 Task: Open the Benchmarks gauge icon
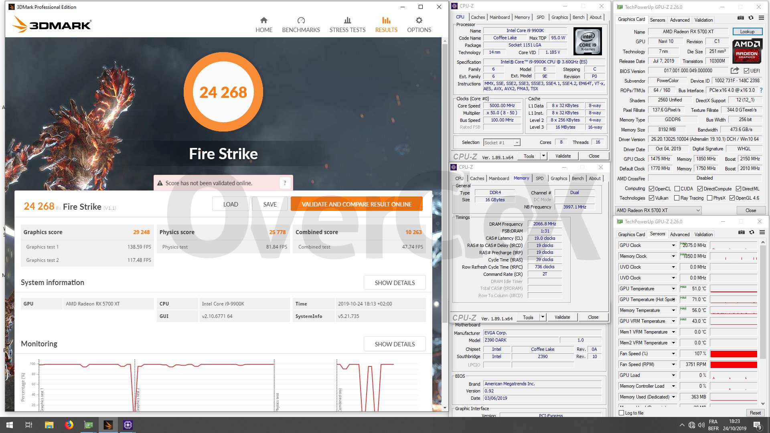click(x=301, y=20)
